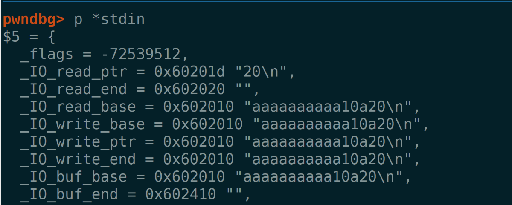
Task: Click the address on the _IO_write_end line
Action: (198, 159)
